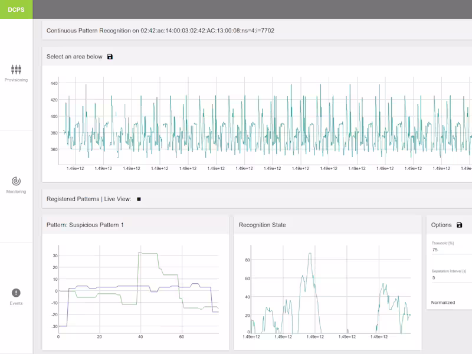Click the Recognition State panel title
The height and width of the screenshot is (354, 472).
click(x=262, y=225)
